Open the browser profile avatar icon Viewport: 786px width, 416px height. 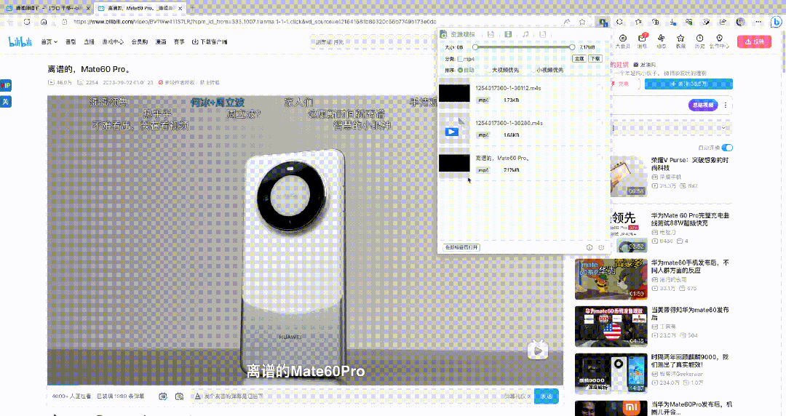click(x=740, y=22)
